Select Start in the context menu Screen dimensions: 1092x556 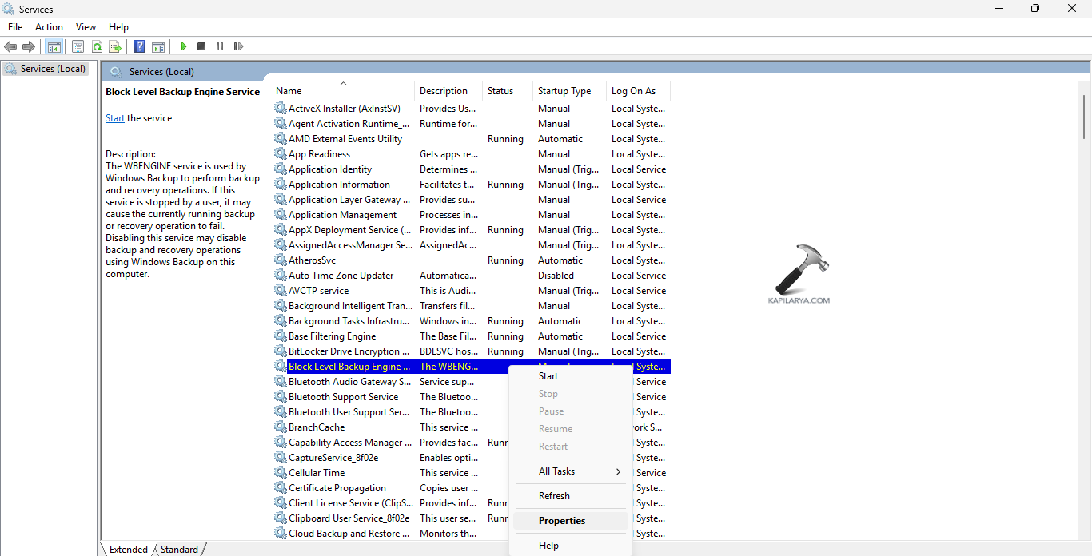coord(548,376)
